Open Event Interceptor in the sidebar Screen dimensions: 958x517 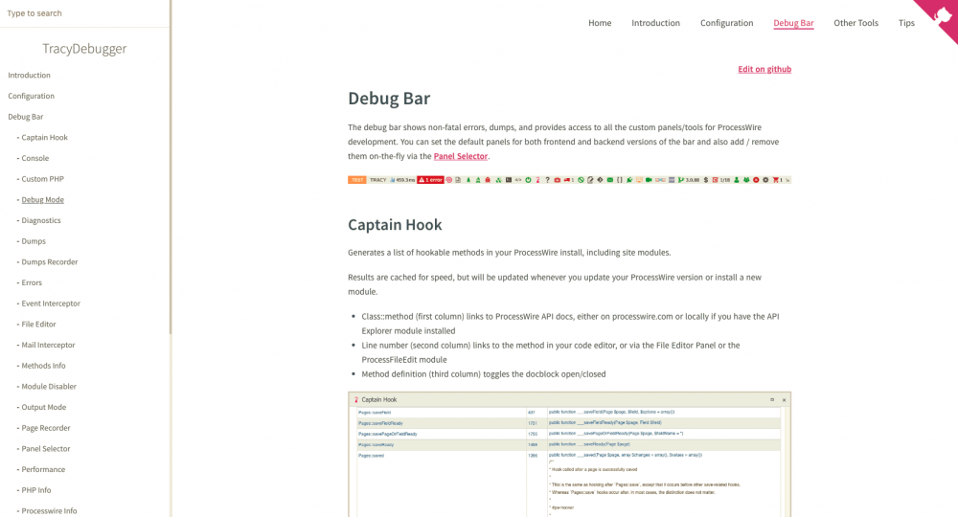tap(51, 303)
